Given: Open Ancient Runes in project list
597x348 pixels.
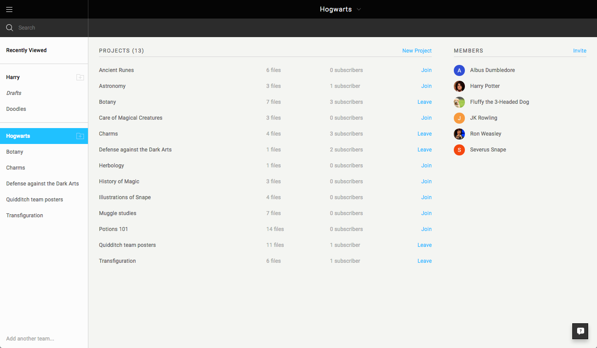Looking at the screenshot, I should (116, 70).
